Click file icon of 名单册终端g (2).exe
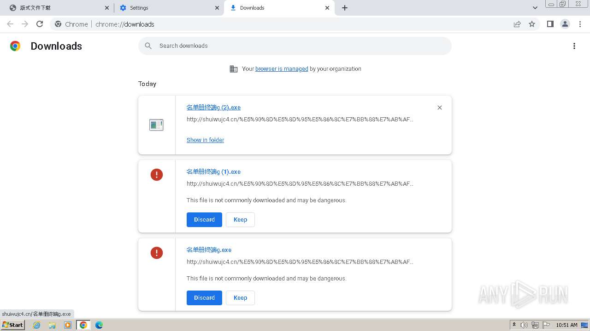The image size is (590, 331). click(x=156, y=125)
